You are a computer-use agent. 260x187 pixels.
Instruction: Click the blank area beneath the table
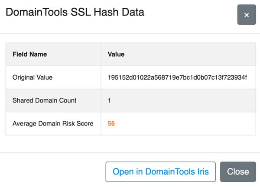[130, 144]
